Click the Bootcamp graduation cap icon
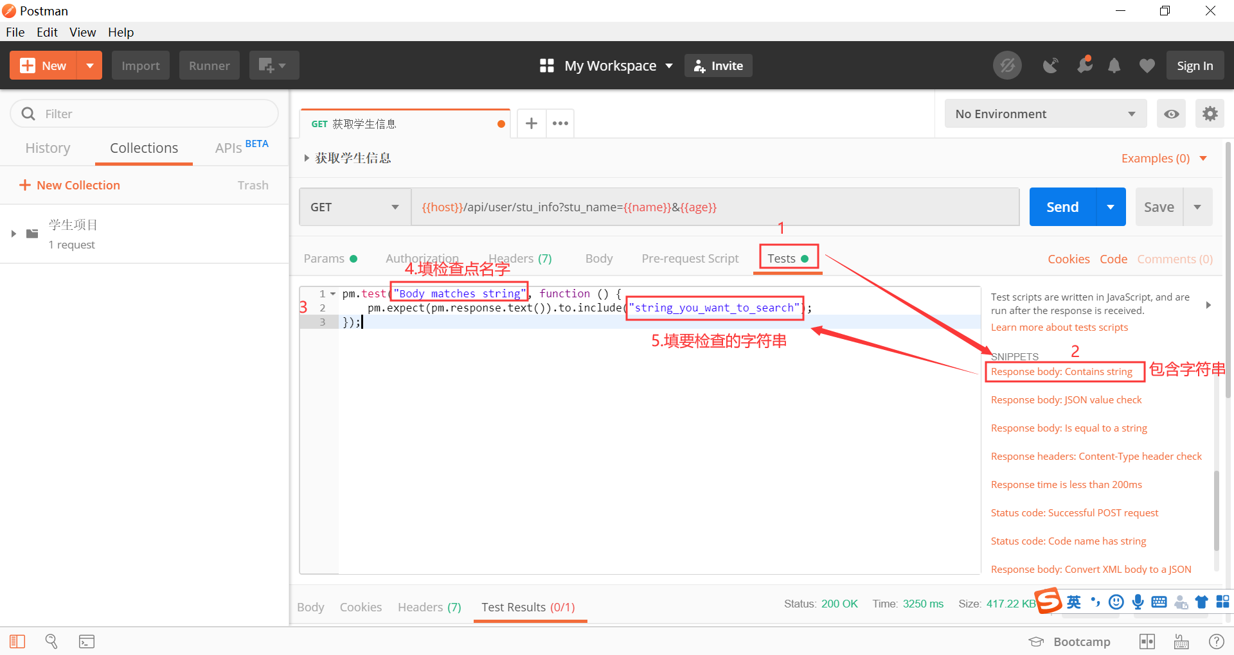This screenshot has width=1234, height=655. coord(1036,642)
